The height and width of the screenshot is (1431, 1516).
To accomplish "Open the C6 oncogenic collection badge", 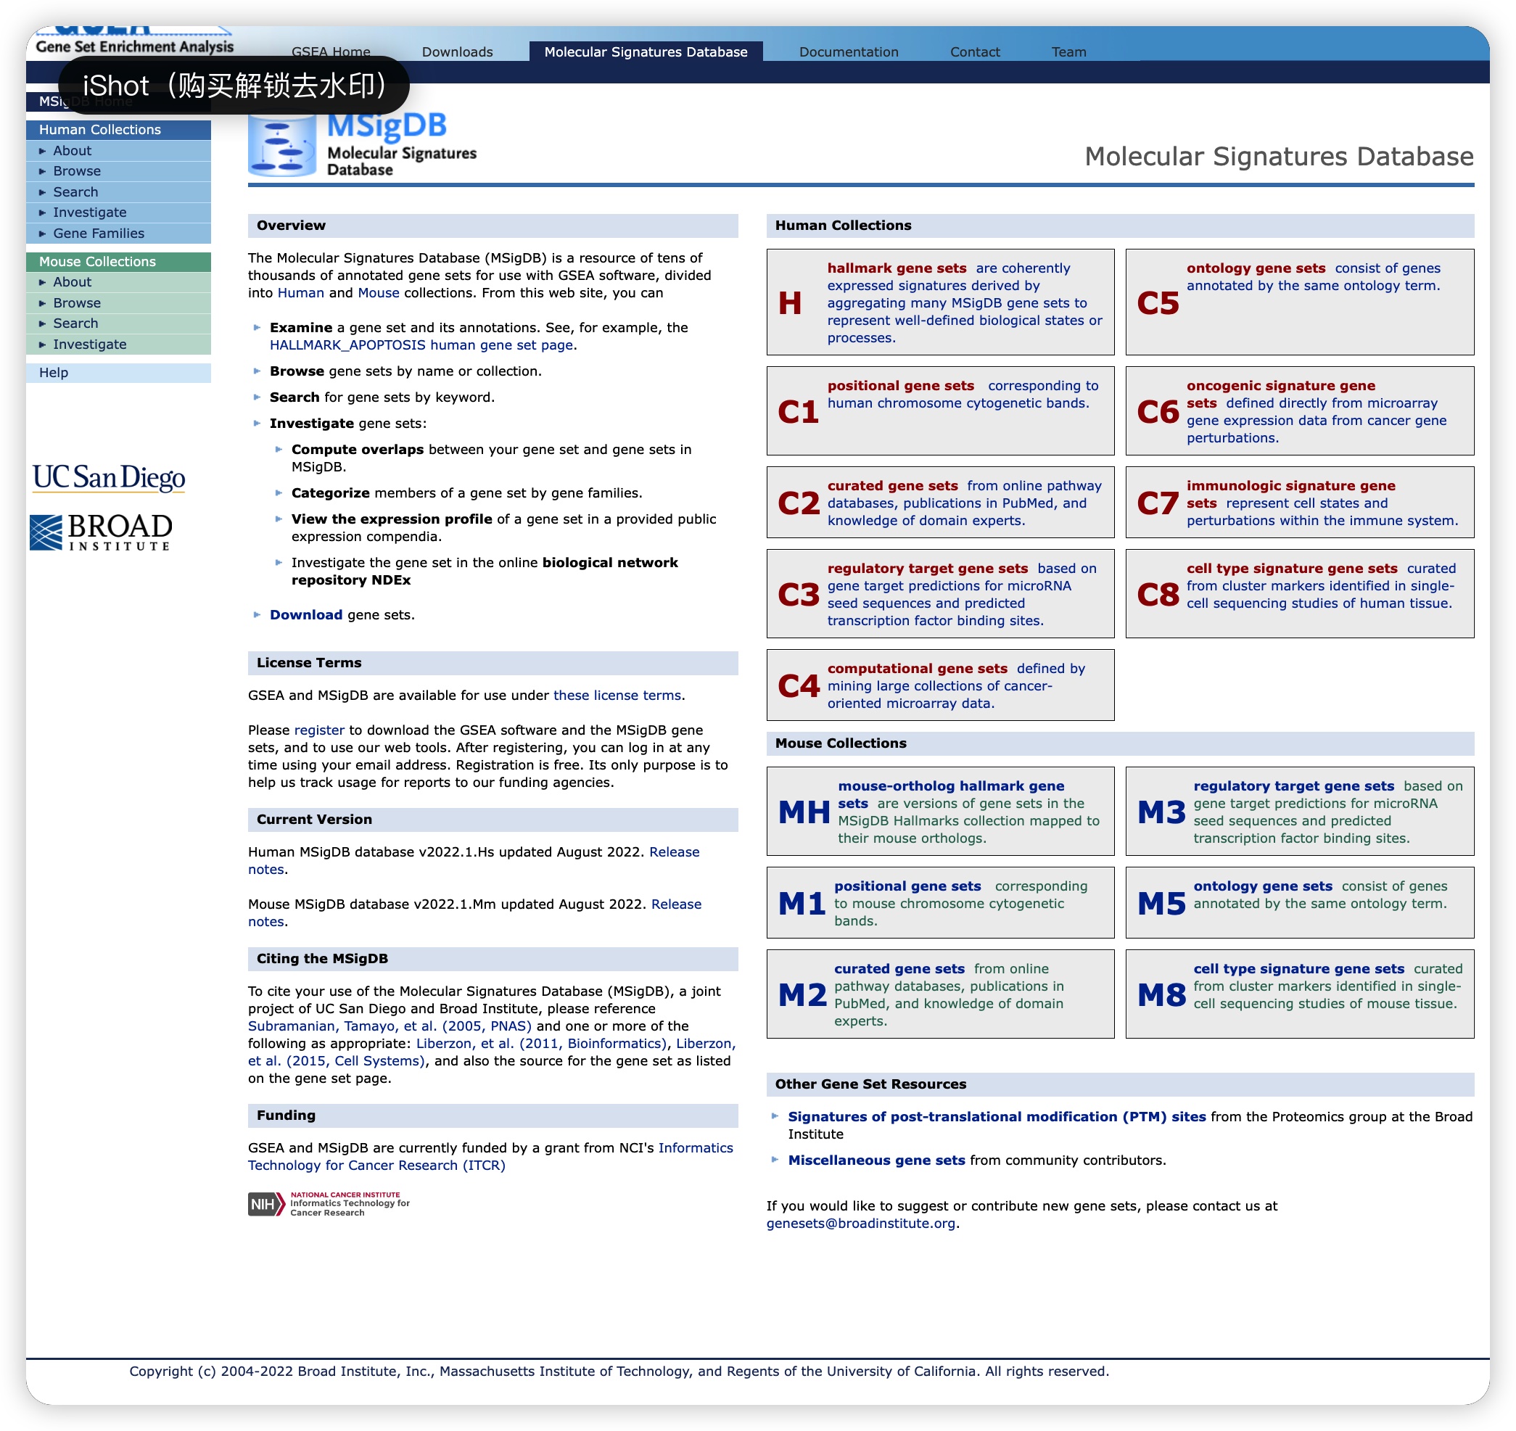I will point(1158,412).
